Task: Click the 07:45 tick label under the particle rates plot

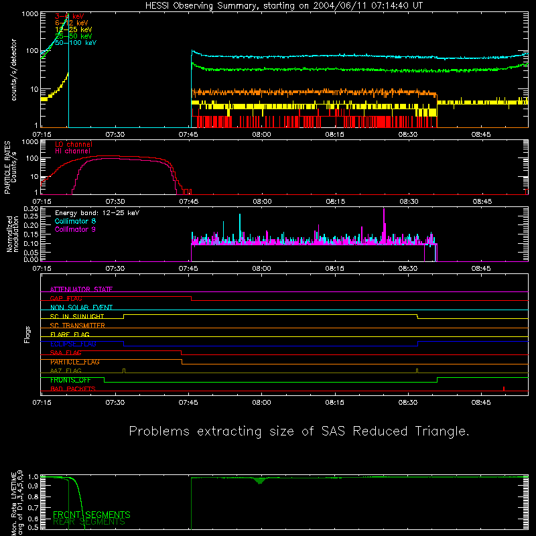Action: pos(189,202)
